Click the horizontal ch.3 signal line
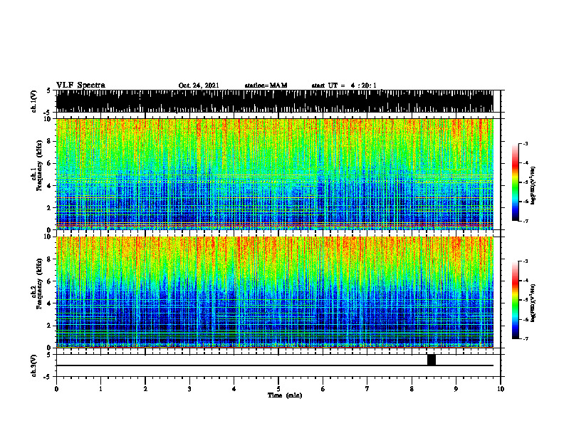The width and height of the screenshot is (564, 436). tap(274, 365)
